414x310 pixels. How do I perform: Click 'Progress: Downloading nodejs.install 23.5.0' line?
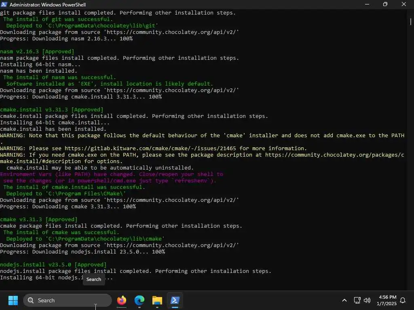82,252
